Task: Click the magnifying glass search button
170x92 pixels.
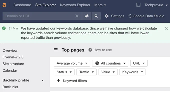Action: tap(96, 16)
